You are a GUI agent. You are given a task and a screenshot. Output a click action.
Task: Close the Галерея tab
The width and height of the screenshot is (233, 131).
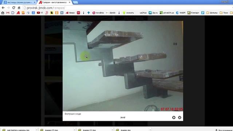pos(70,3)
